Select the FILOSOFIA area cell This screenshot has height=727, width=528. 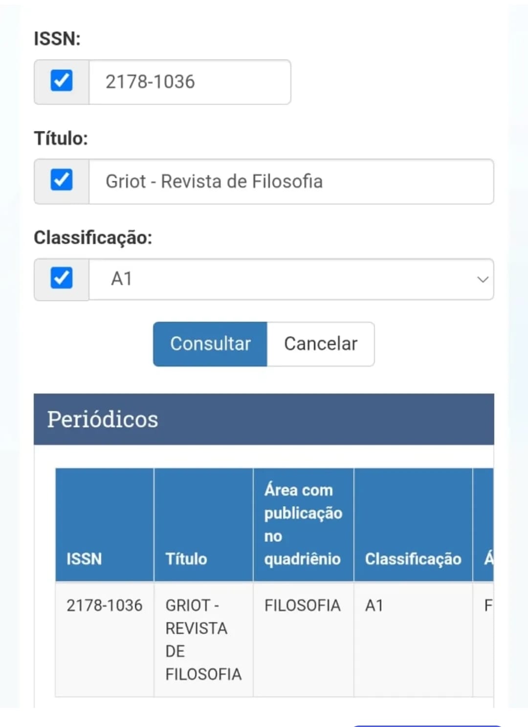tap(303, 606)
